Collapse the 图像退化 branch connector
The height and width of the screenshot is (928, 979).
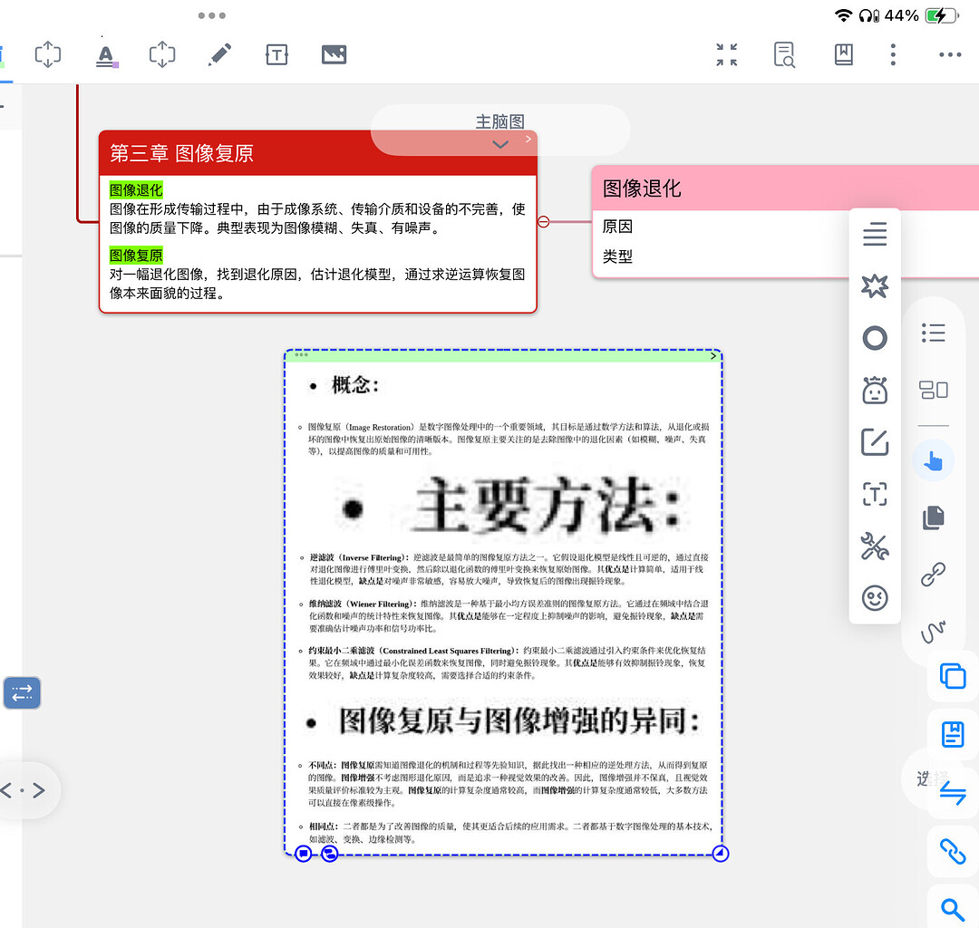tap(544, 221)
